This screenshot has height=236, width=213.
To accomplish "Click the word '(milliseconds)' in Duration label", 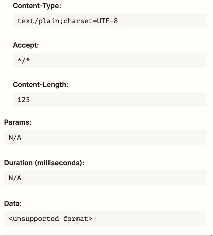I will pyautogui.click(x=60, y=163).
